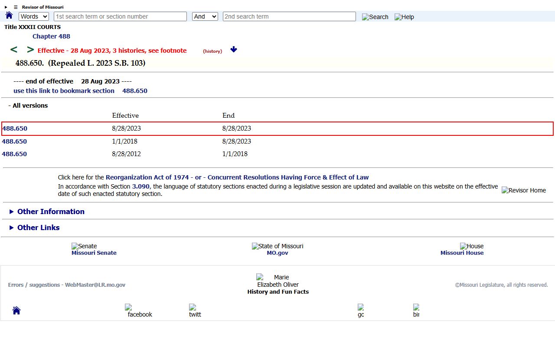Open the hamburger menu next to Revisor of Missouri
The width and height of the screenshot is (555, 346).
tap(16, 7)
